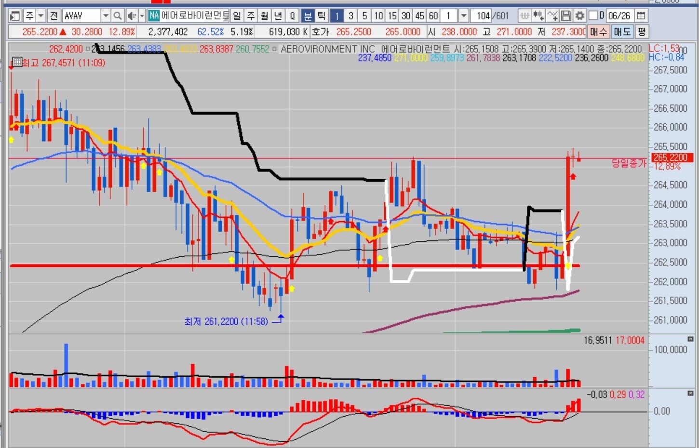Screen dimensions: 699x448
Task: Expand the dropdown arrow next to first 주
Action: point(41,16)
